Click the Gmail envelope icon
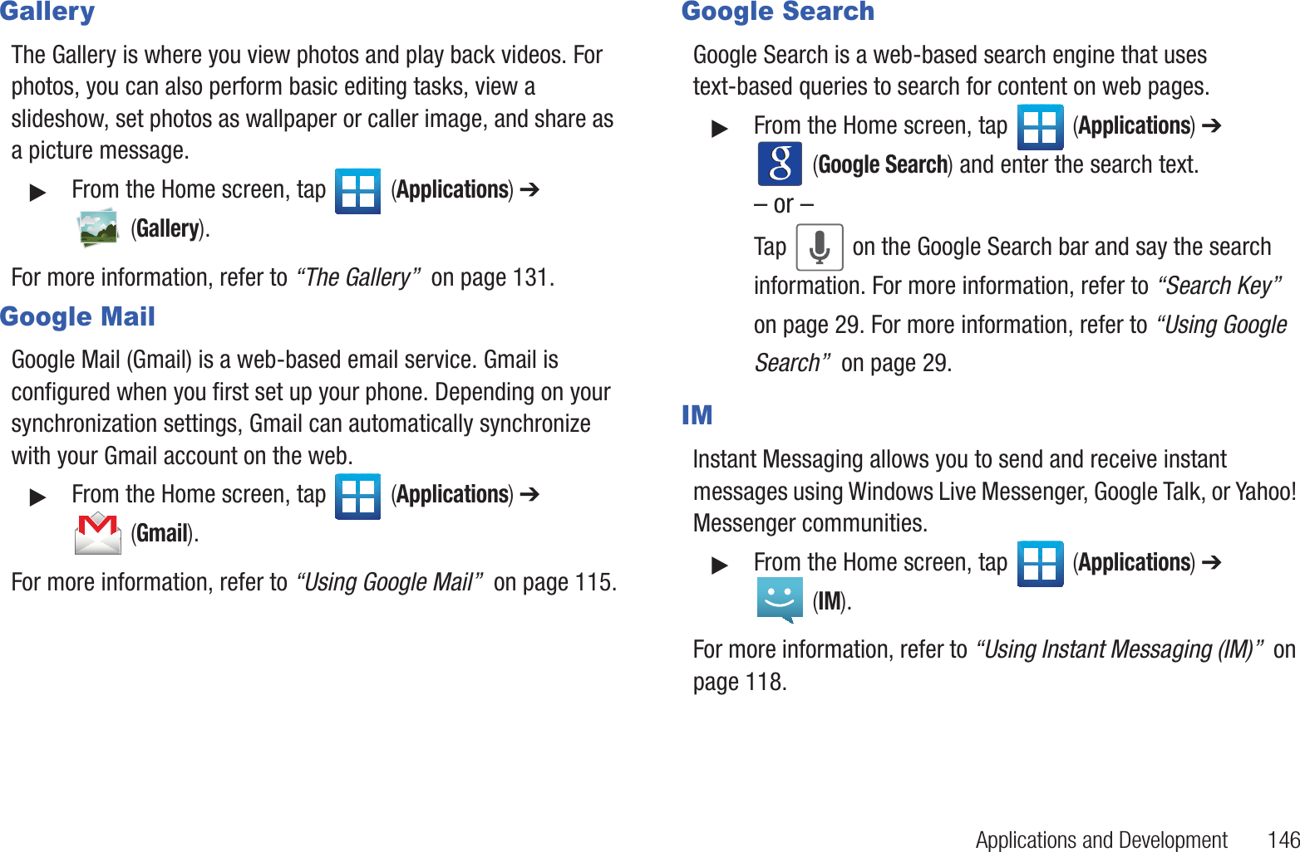The image size is (1300, 852). (98, 533)
